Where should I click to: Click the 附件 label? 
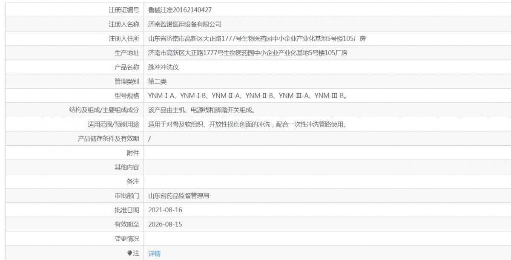coord(133,153)
